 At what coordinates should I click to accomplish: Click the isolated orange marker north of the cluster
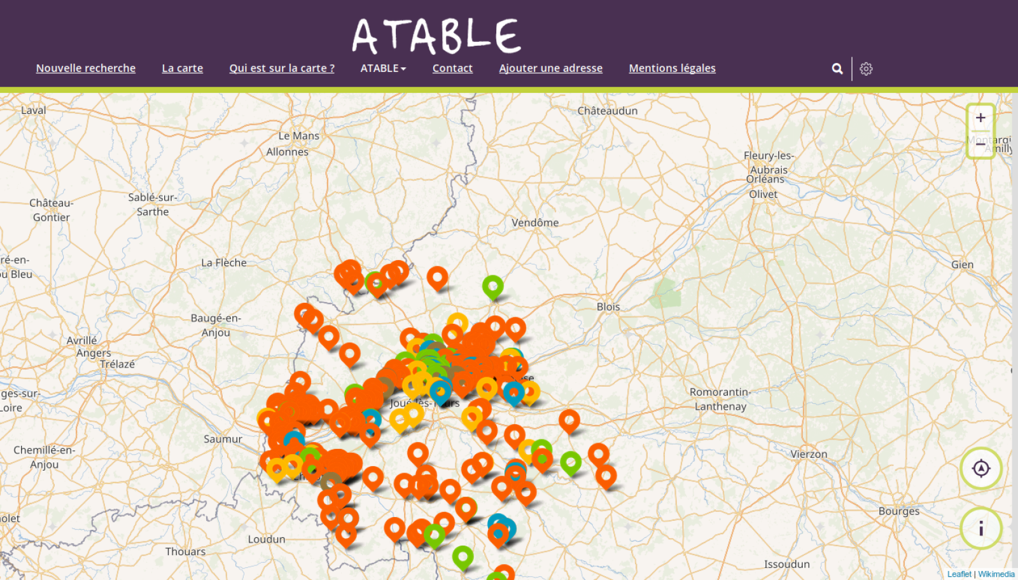(x=437, y=277)
